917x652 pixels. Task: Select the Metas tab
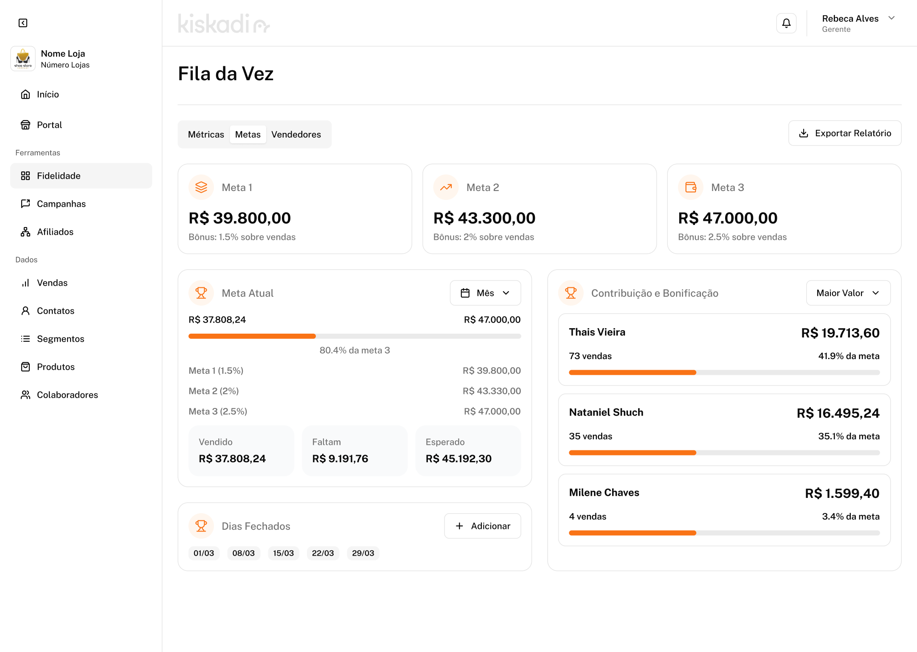click(x=248, y=135)
